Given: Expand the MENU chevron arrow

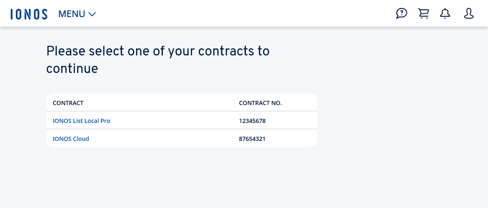Looking at the screenshot, I should (92, 14).
